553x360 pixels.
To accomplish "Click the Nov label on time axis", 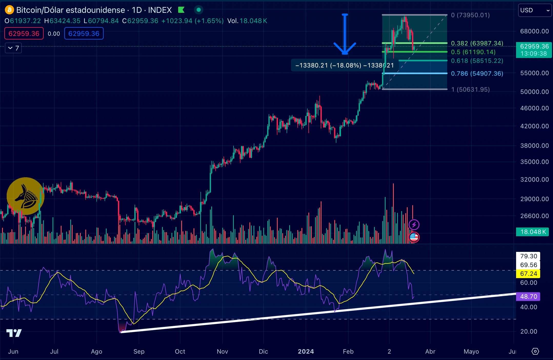I will [222, 351].
